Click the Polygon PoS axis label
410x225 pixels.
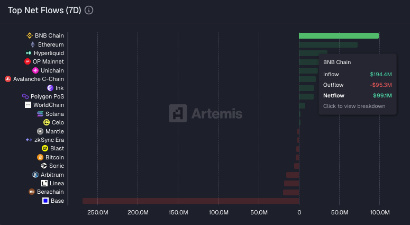pyautogui.click(x=47, y=96)
